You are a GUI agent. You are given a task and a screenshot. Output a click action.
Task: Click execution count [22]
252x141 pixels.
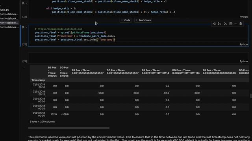(24, 44)
